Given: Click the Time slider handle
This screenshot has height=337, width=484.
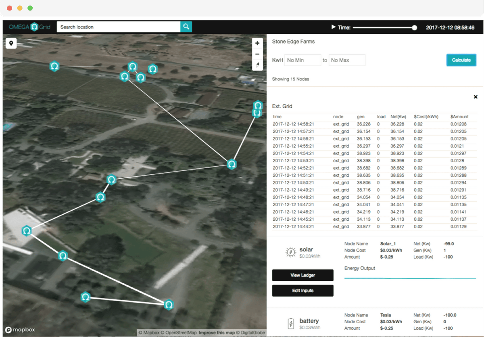Looking at the screenshot, I should (414, 27).
